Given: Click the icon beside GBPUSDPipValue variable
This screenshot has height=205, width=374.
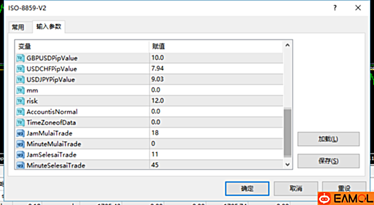Looking at the screenshot, I should point(21,58).
